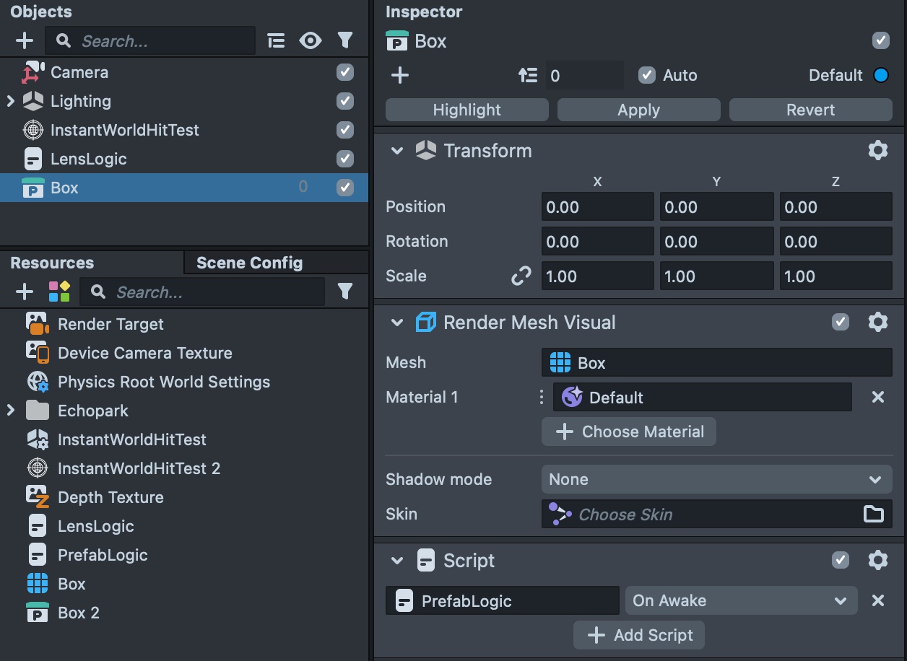Image resolution: width=907 pixels, height=661 pixels.
Task: Click the Objects panel filter icon
Action: (x=345, y=41)
